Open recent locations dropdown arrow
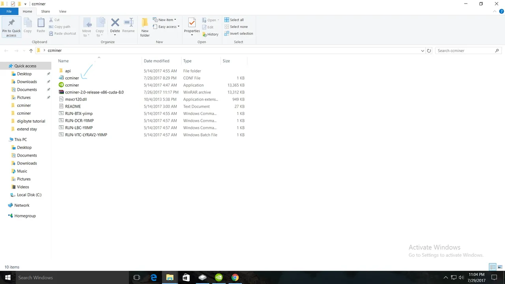This screenshot has width=505, height=284. pos(24,51)
